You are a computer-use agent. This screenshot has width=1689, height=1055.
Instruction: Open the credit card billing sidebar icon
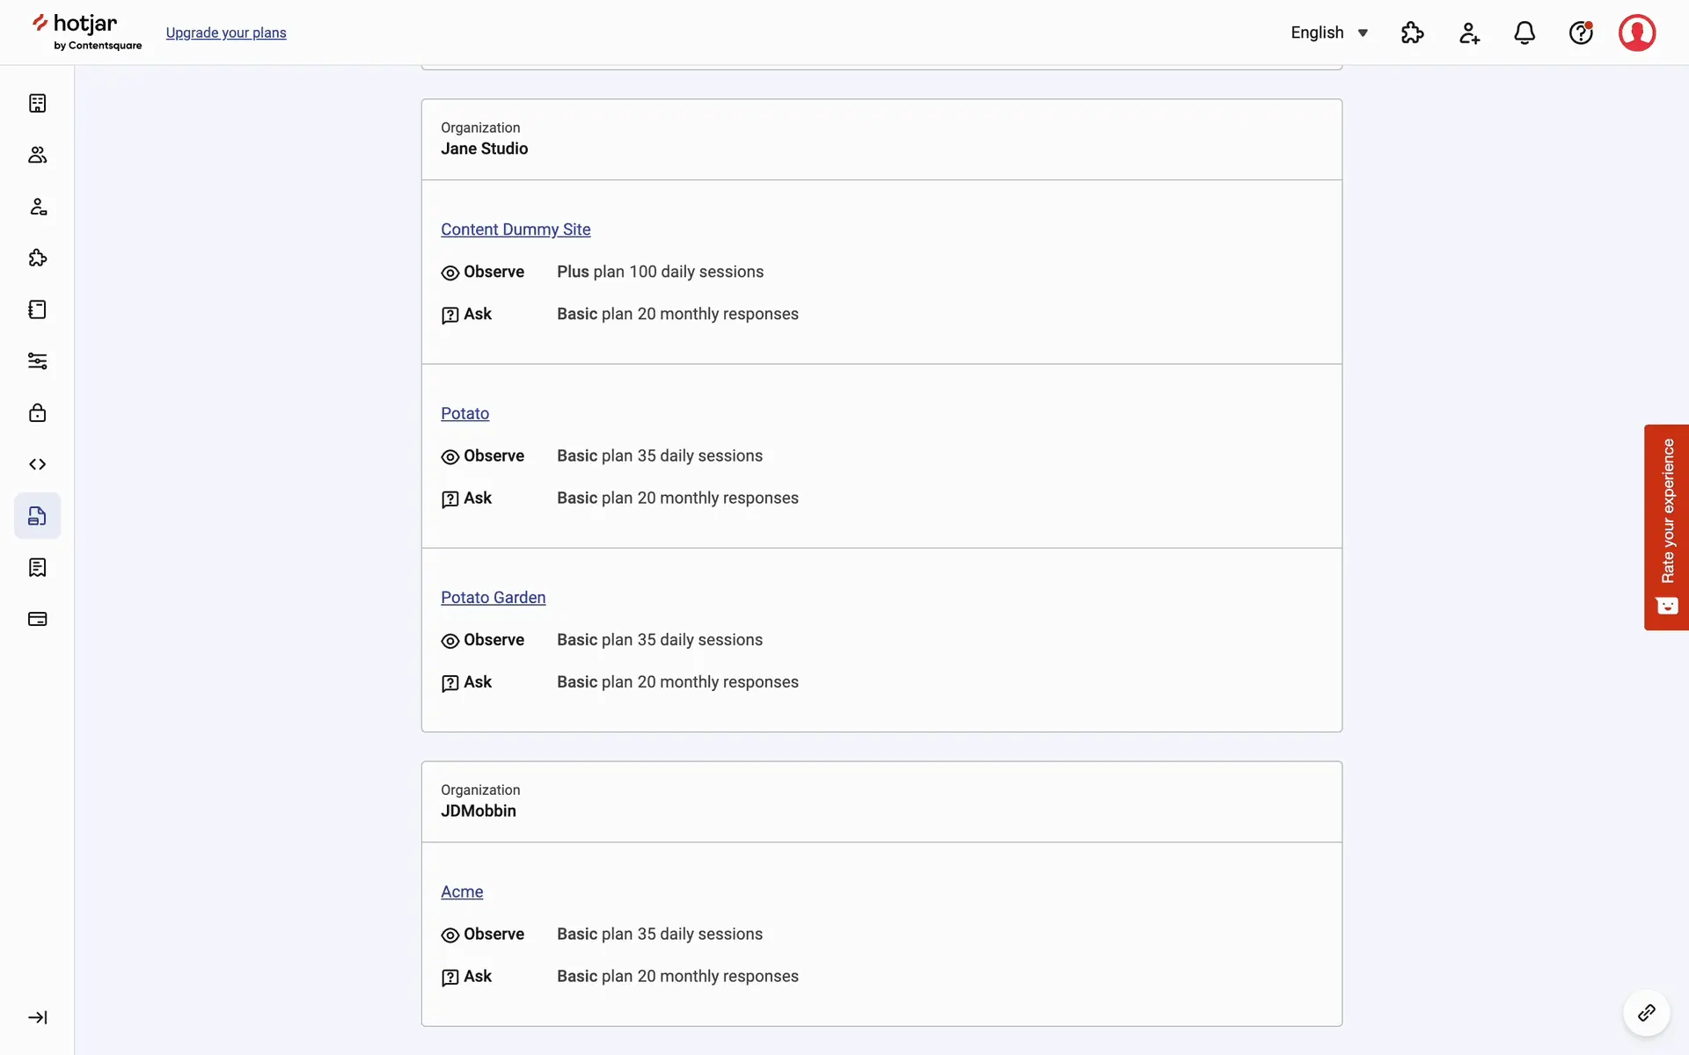(x=37, y=619)
